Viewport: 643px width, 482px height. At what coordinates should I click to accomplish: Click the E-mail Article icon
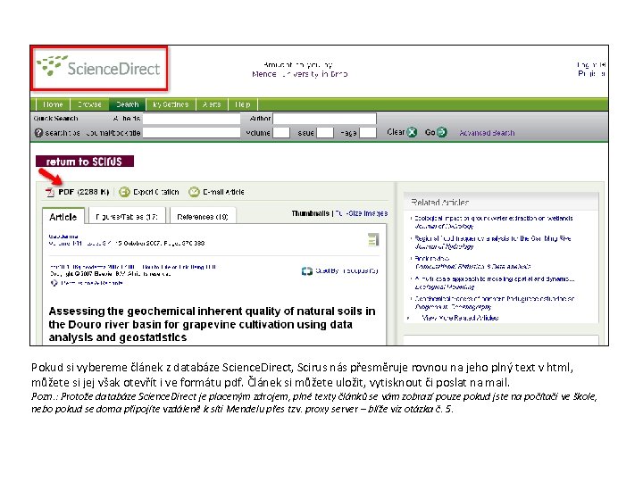tap(194, 192)
